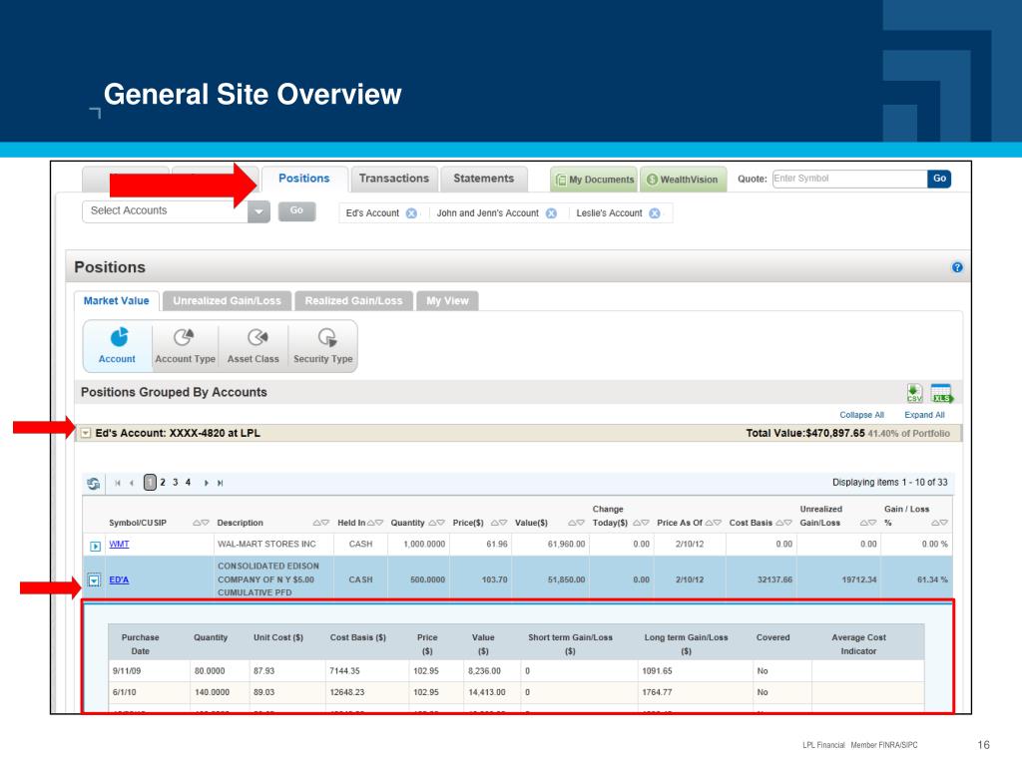1022x766 pixels.
Task: Switch to Unrealized Gain/Loss tab
Action: pyautogui.click(x=227, y=301)
